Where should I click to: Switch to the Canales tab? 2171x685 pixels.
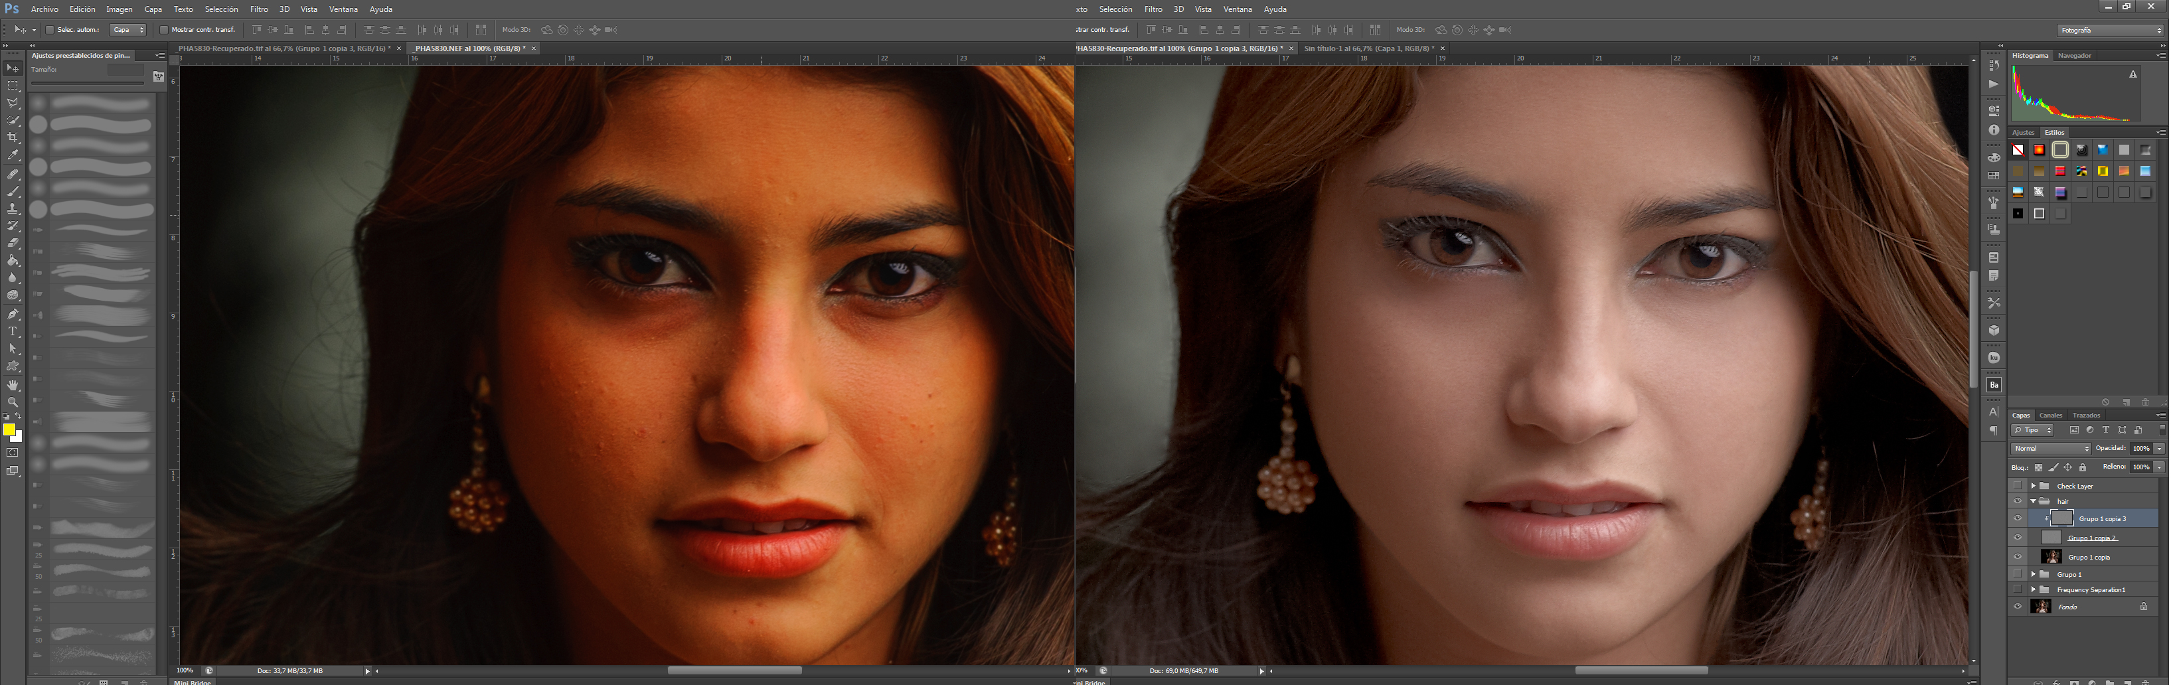(2051, 416)
